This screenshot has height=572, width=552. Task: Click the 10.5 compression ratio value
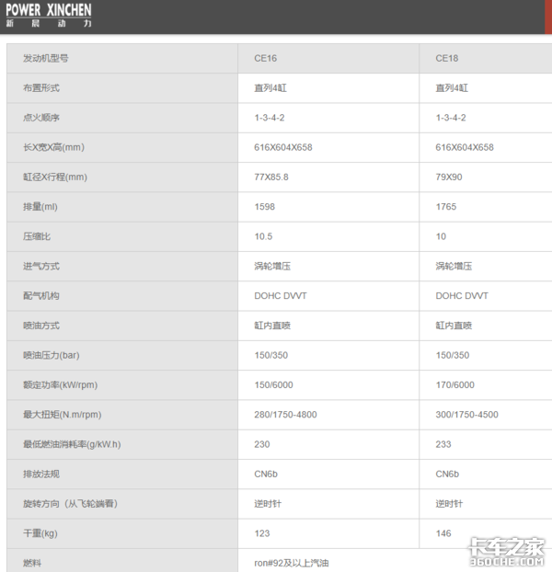pyautogui.click(x=264, y=236)
